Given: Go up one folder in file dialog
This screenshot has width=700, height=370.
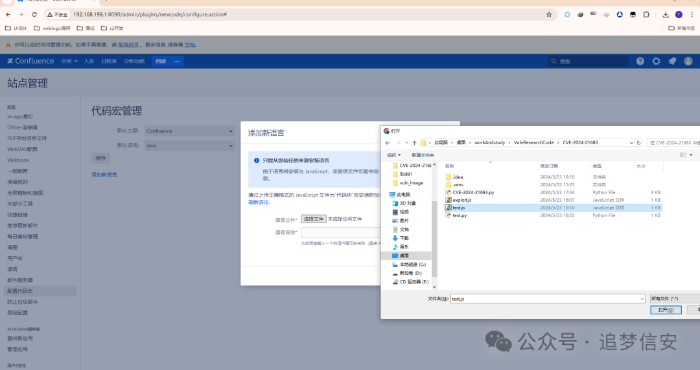Looking at the screenshot, I should [414, 143].
